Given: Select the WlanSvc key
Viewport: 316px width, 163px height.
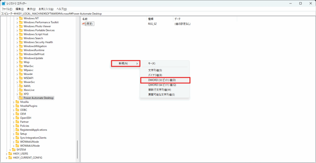Looking at the screenshot, I should pyautogui.click(x=28, y=66).
